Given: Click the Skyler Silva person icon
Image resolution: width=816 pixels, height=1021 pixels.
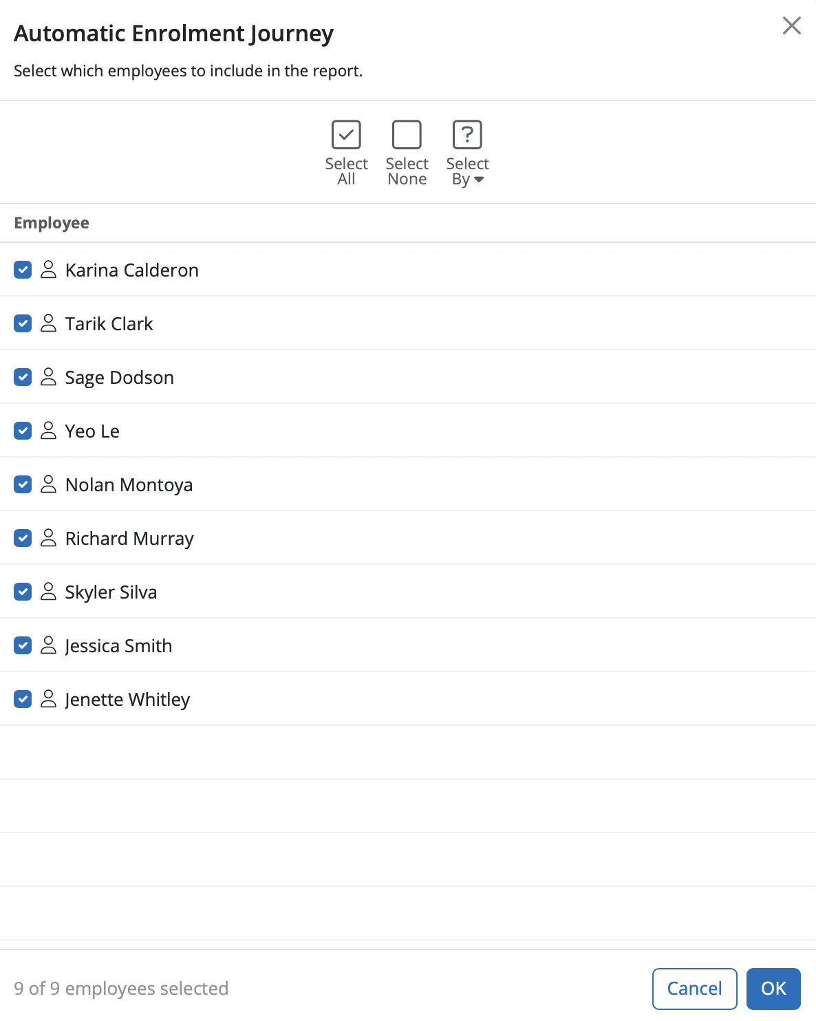Looking at the screenshot, I should pos(48,592).
